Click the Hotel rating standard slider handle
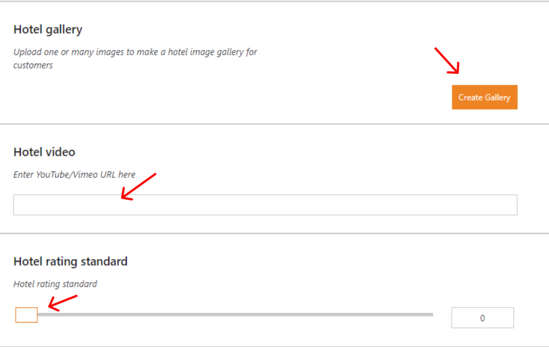Viewport: 549px width, 347px height. click(x=26, y=315)
